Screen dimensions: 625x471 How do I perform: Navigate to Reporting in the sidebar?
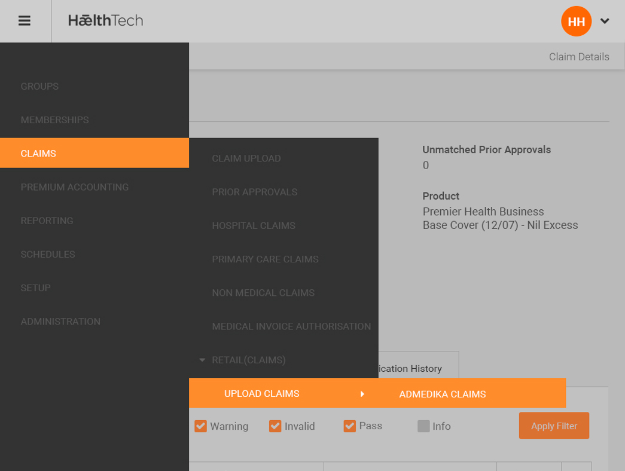pyautogui.click(x=47, y=221)
